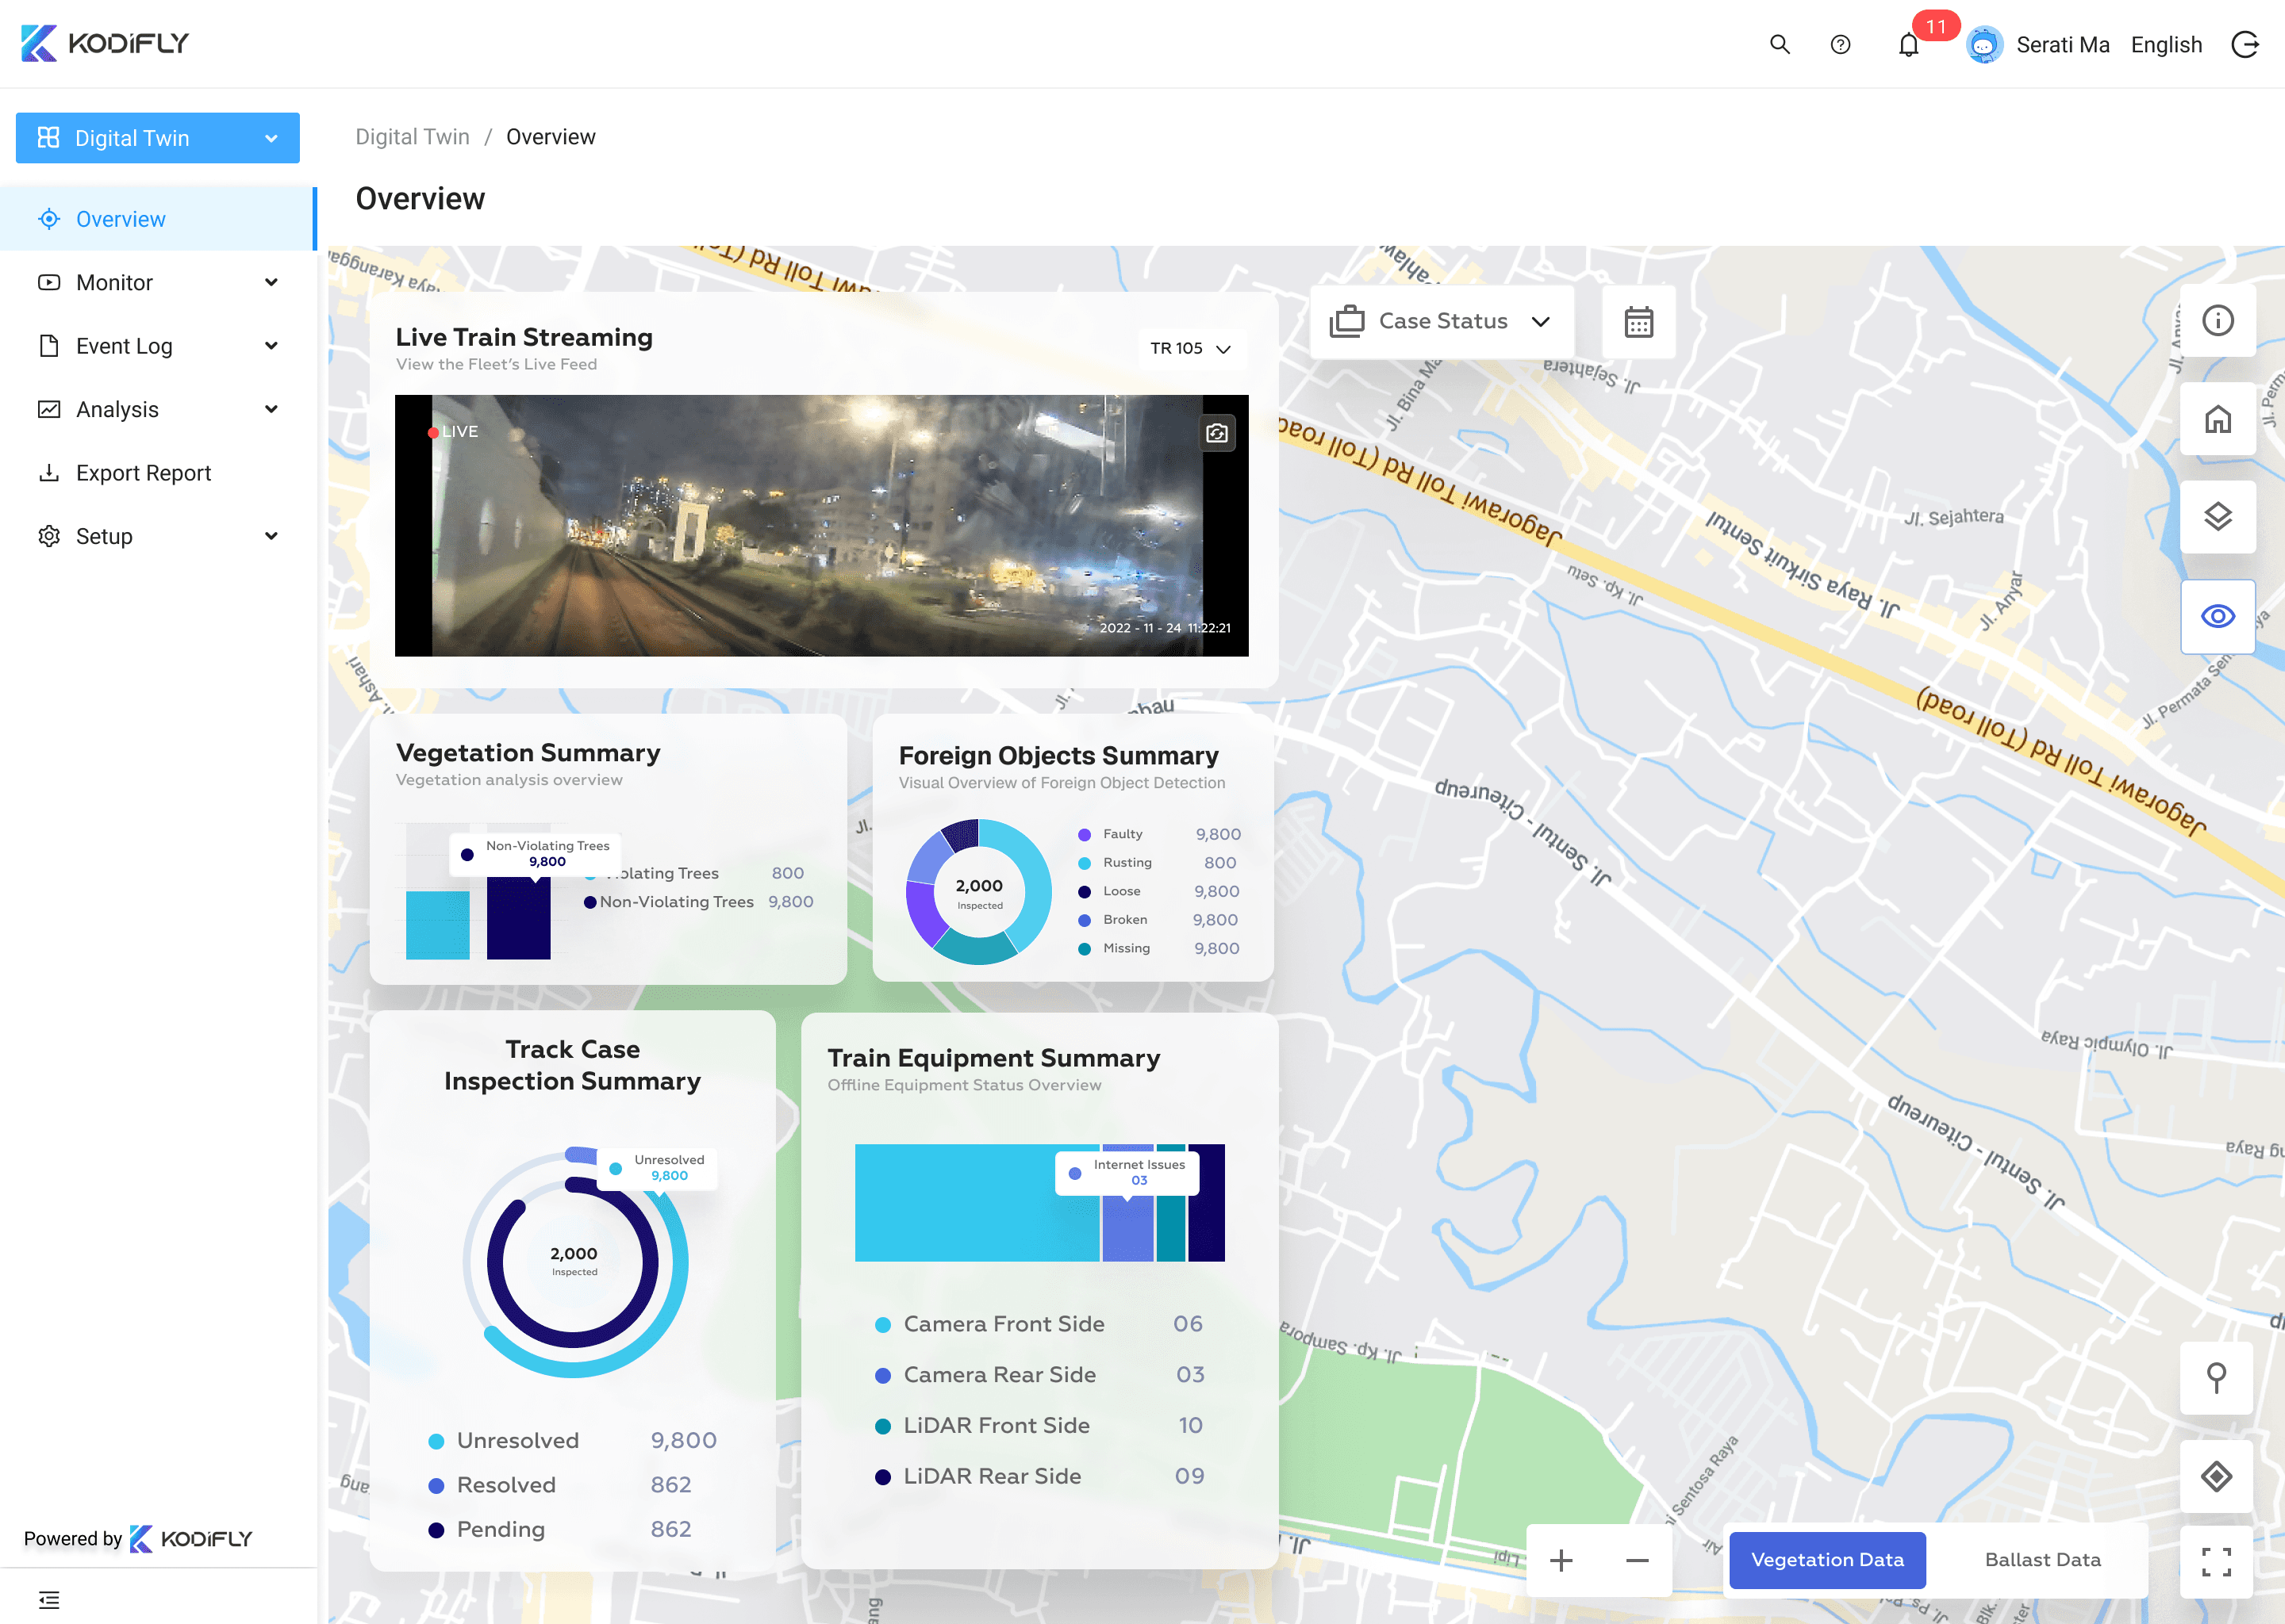Screen dimensions: 2285x1624
Task: Zoom in the map with plus
Action: click(x=1561, y=1560)
